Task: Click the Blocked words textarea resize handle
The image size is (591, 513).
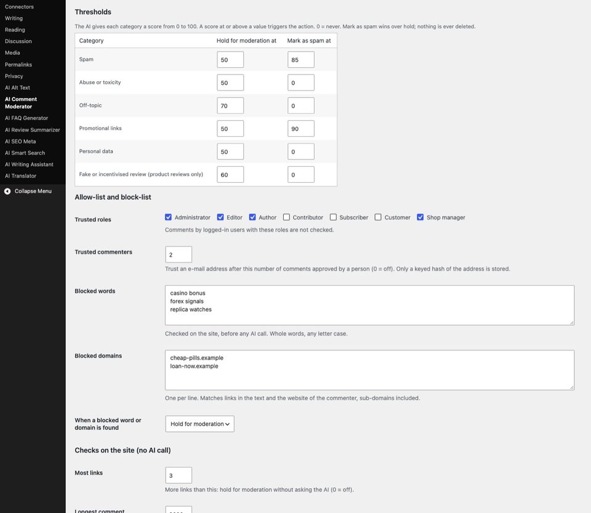Action: pos(572,322)
